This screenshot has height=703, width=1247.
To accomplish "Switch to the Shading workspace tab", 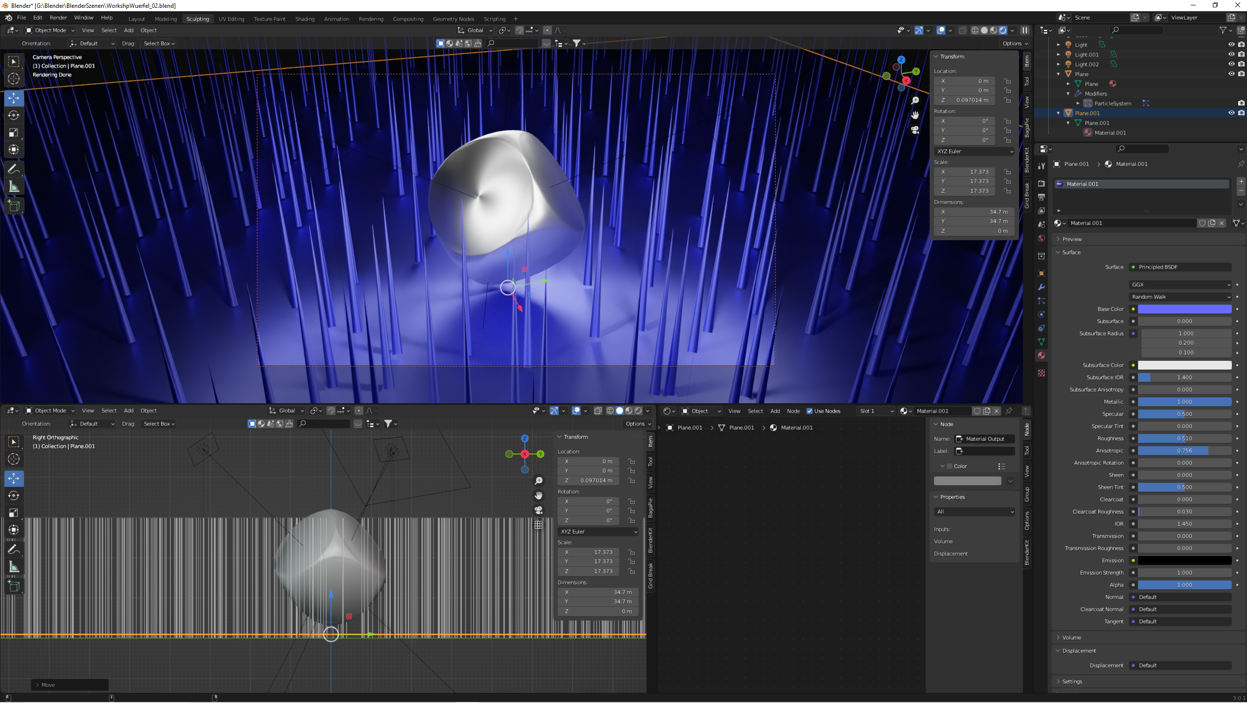I will click(x=305, y=19).
